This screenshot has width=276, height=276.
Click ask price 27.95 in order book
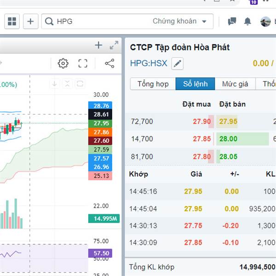(x=228, y=121)
